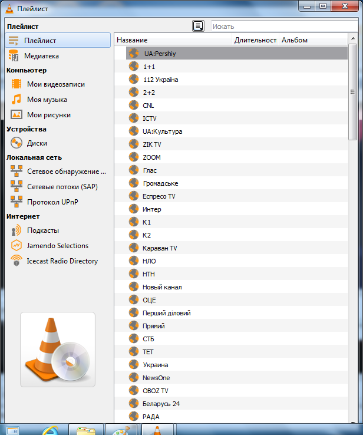Select the Громадське channel
The image size is (363, 435).
click(231, 183)
